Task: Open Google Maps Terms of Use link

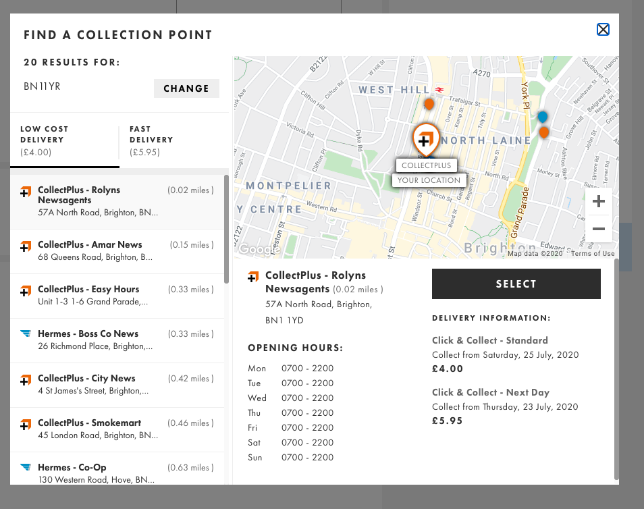Action: coord(593,253)
